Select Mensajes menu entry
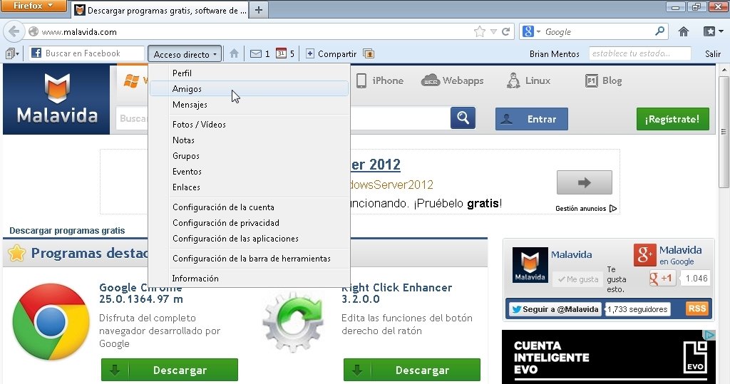 click(250, 105)
